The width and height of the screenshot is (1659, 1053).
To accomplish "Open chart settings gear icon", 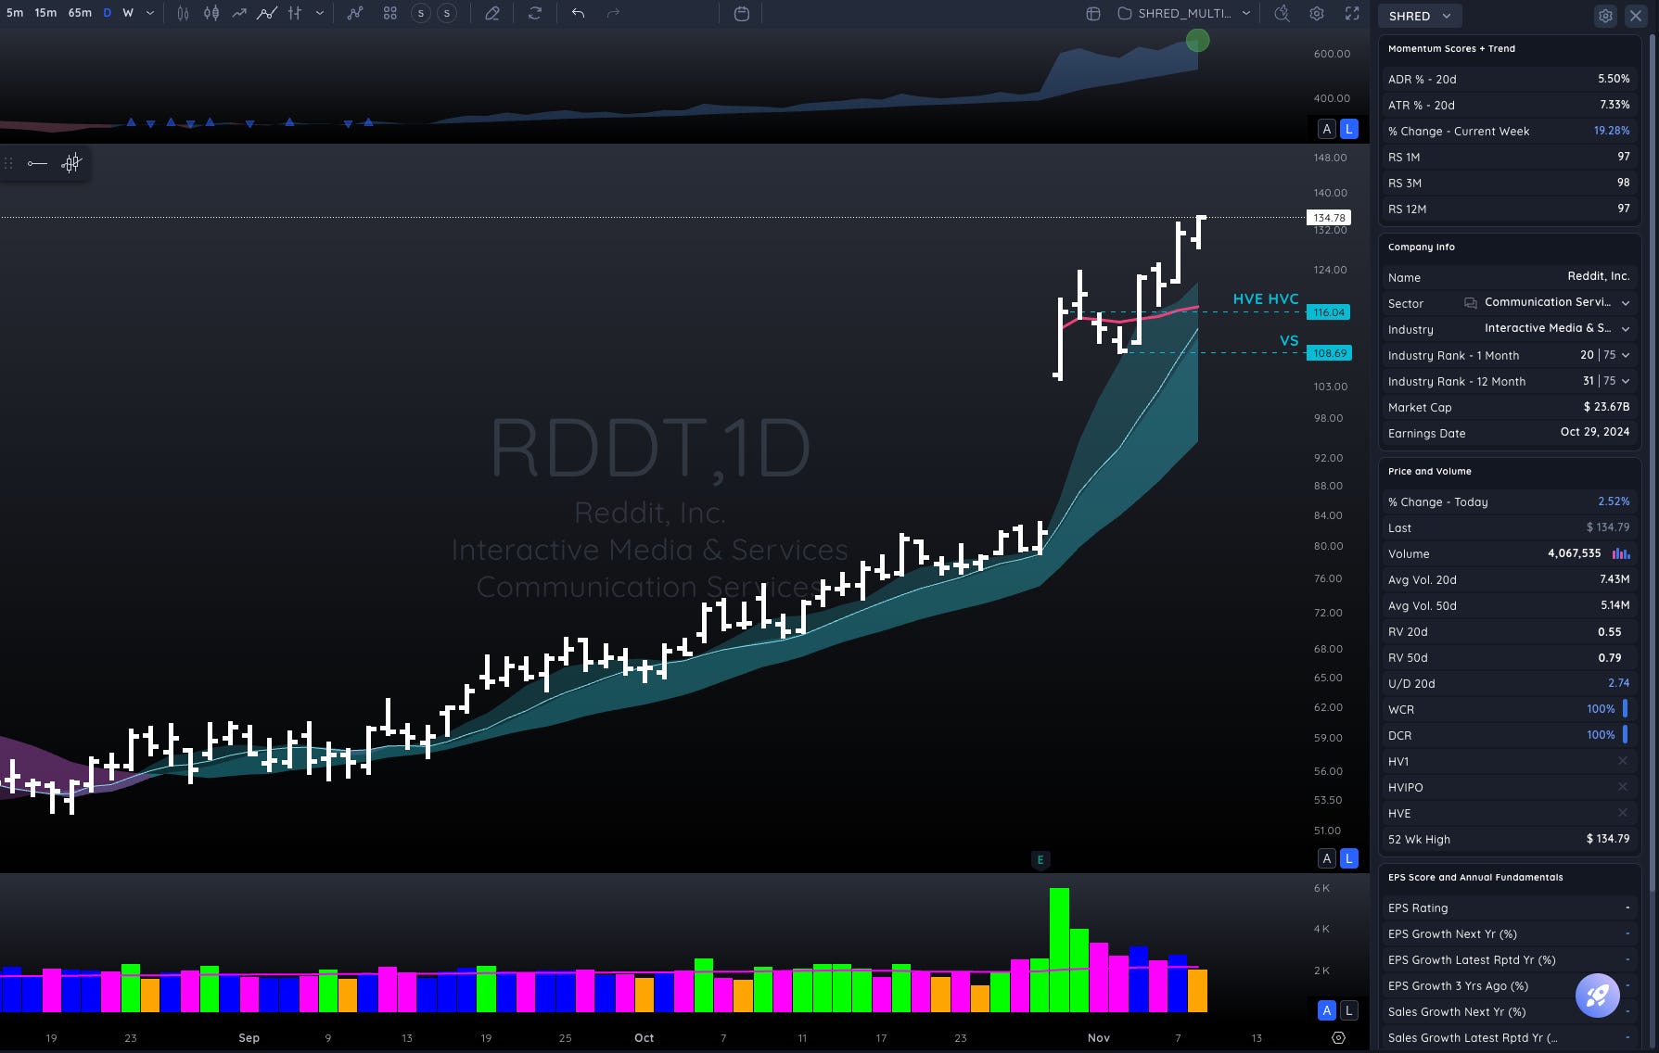I will (1317, 13).
